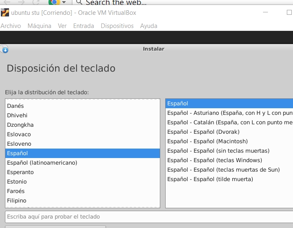Click the VirtualBox icon in the title bar
Screen dimensions: 293x228
5,12
